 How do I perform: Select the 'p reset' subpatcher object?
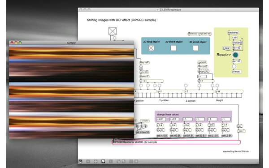click(x=237, y=72)
